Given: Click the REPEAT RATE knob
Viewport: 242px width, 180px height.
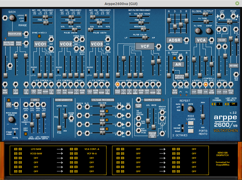Looking at the screenshot, I should (190, 109).
